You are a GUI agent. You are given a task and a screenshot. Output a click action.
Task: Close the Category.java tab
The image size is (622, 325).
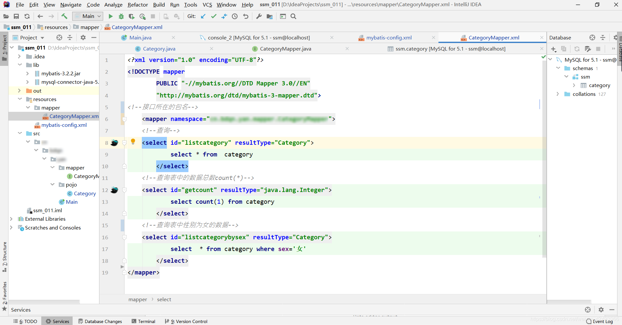[212, 49]
